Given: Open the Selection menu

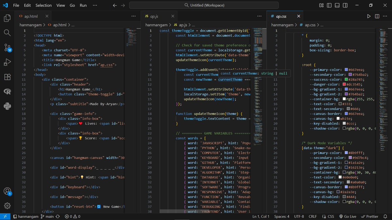Looking at the screenshot, I should click(x=43, y=6).
